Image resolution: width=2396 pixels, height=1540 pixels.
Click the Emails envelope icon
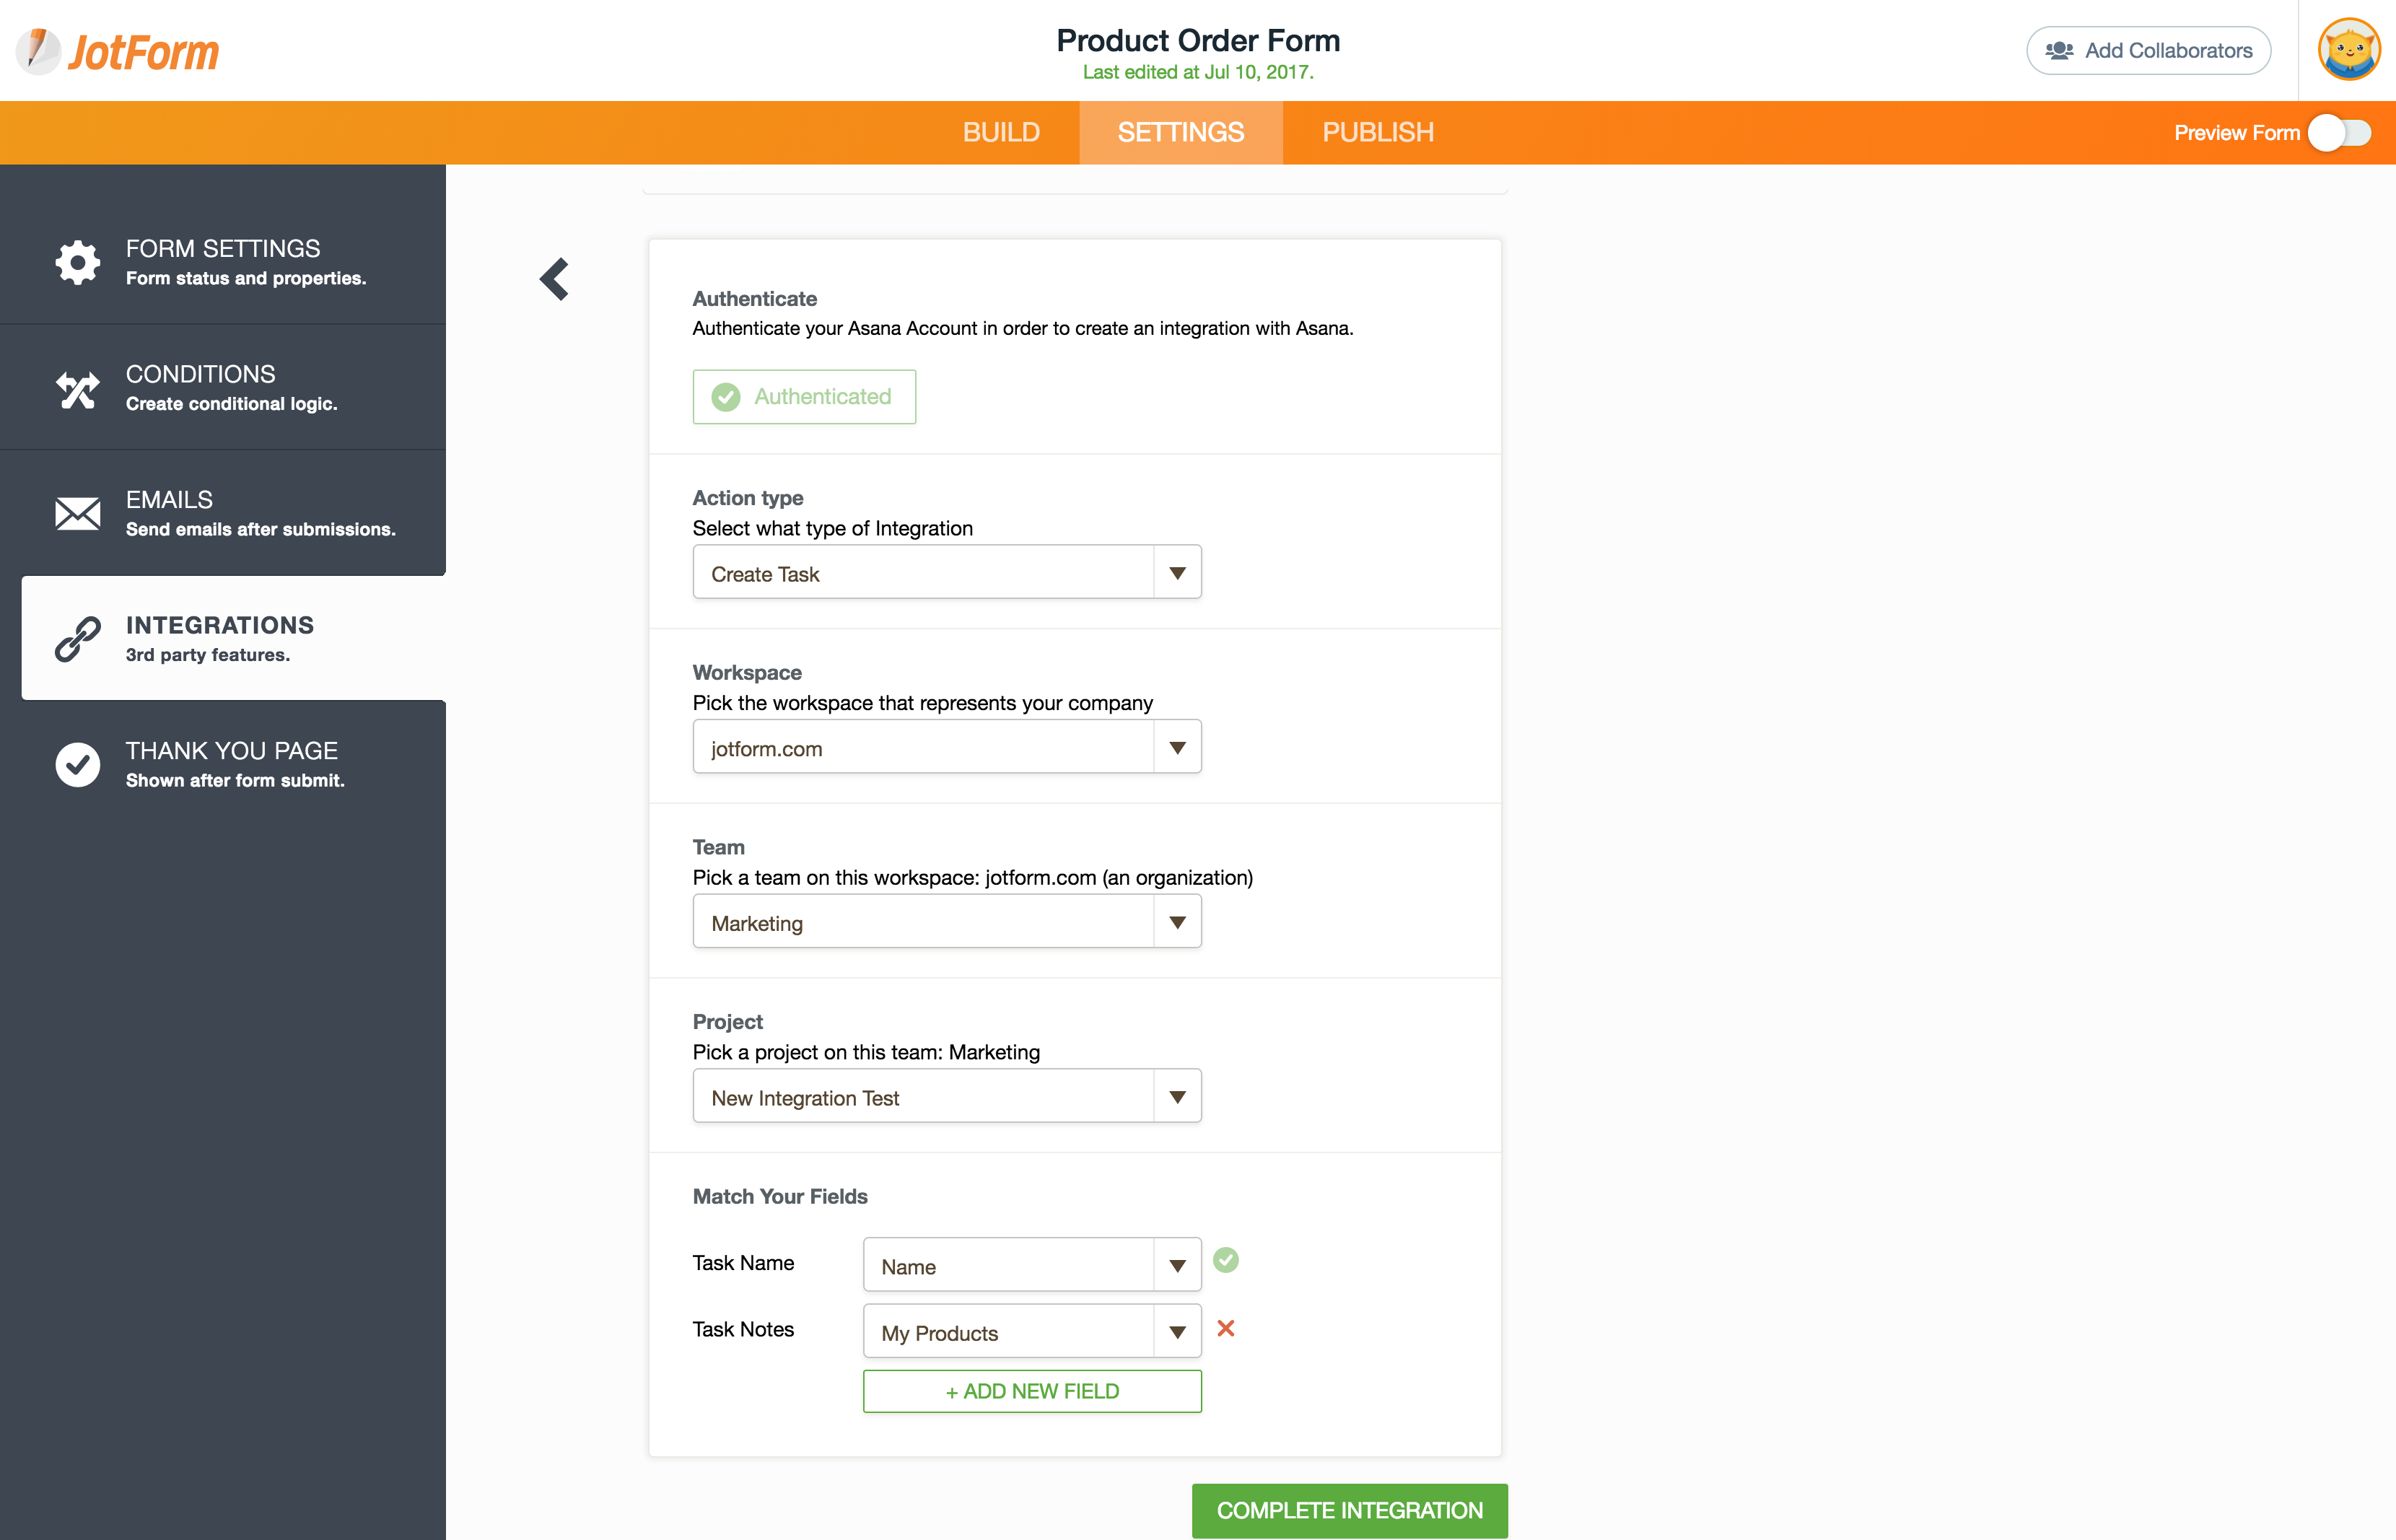(77, 513)
